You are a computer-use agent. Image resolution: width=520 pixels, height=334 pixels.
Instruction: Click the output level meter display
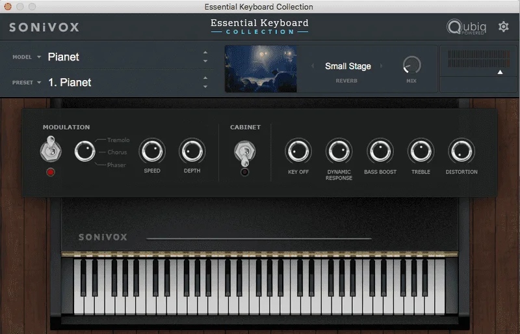coord(478,59)
